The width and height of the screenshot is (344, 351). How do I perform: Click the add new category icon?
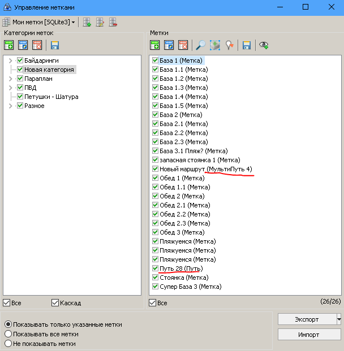(9, 45)
